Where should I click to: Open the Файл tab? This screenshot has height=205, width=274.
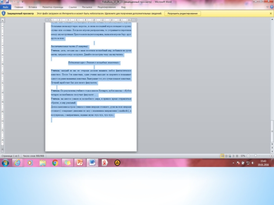point(5,7)
